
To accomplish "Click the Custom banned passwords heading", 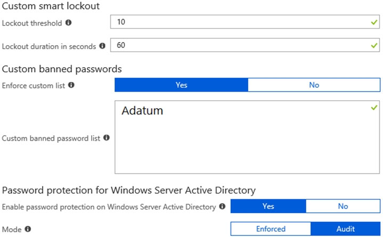I will (62, 69).
